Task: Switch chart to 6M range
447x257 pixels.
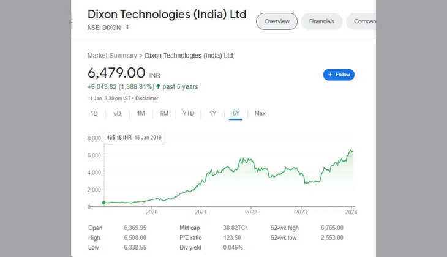Action: pos(164,113)
